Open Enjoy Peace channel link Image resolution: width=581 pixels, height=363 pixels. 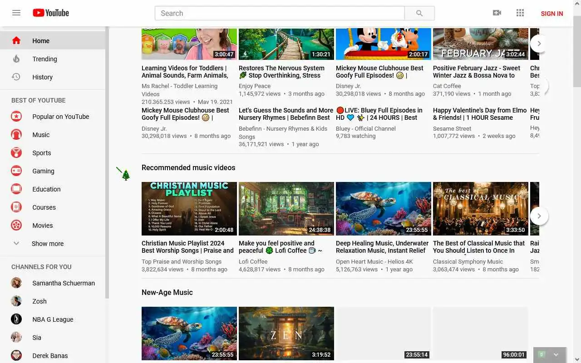point(255,86)
